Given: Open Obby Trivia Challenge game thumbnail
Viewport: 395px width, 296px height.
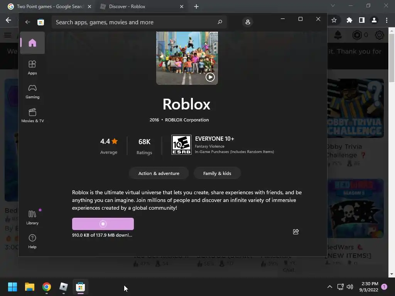Looking at the screenshot, I should point(355,108).
